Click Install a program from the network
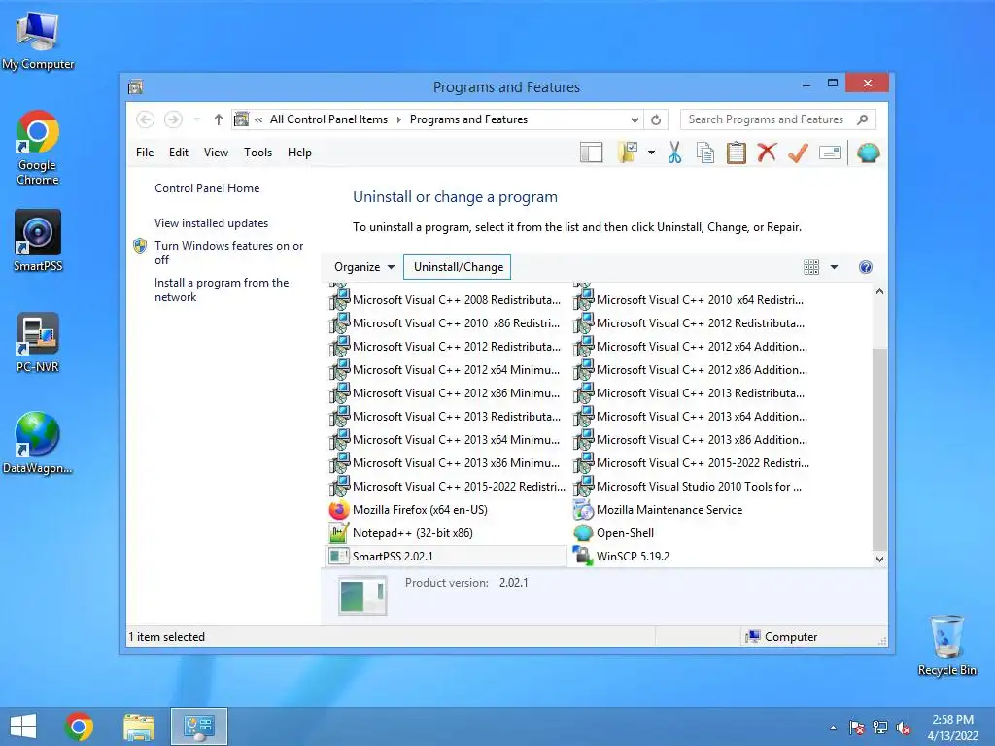The image size is (995, 746). [222, 289]
